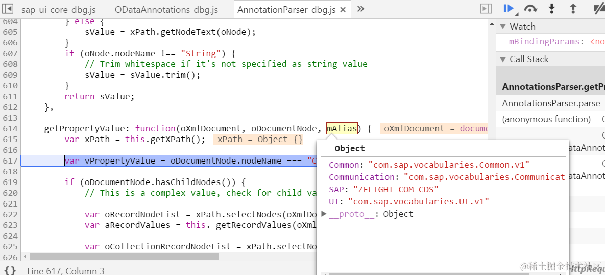The image size is (605, 275).
Task: Step over next function call
Action: point(531,9)
